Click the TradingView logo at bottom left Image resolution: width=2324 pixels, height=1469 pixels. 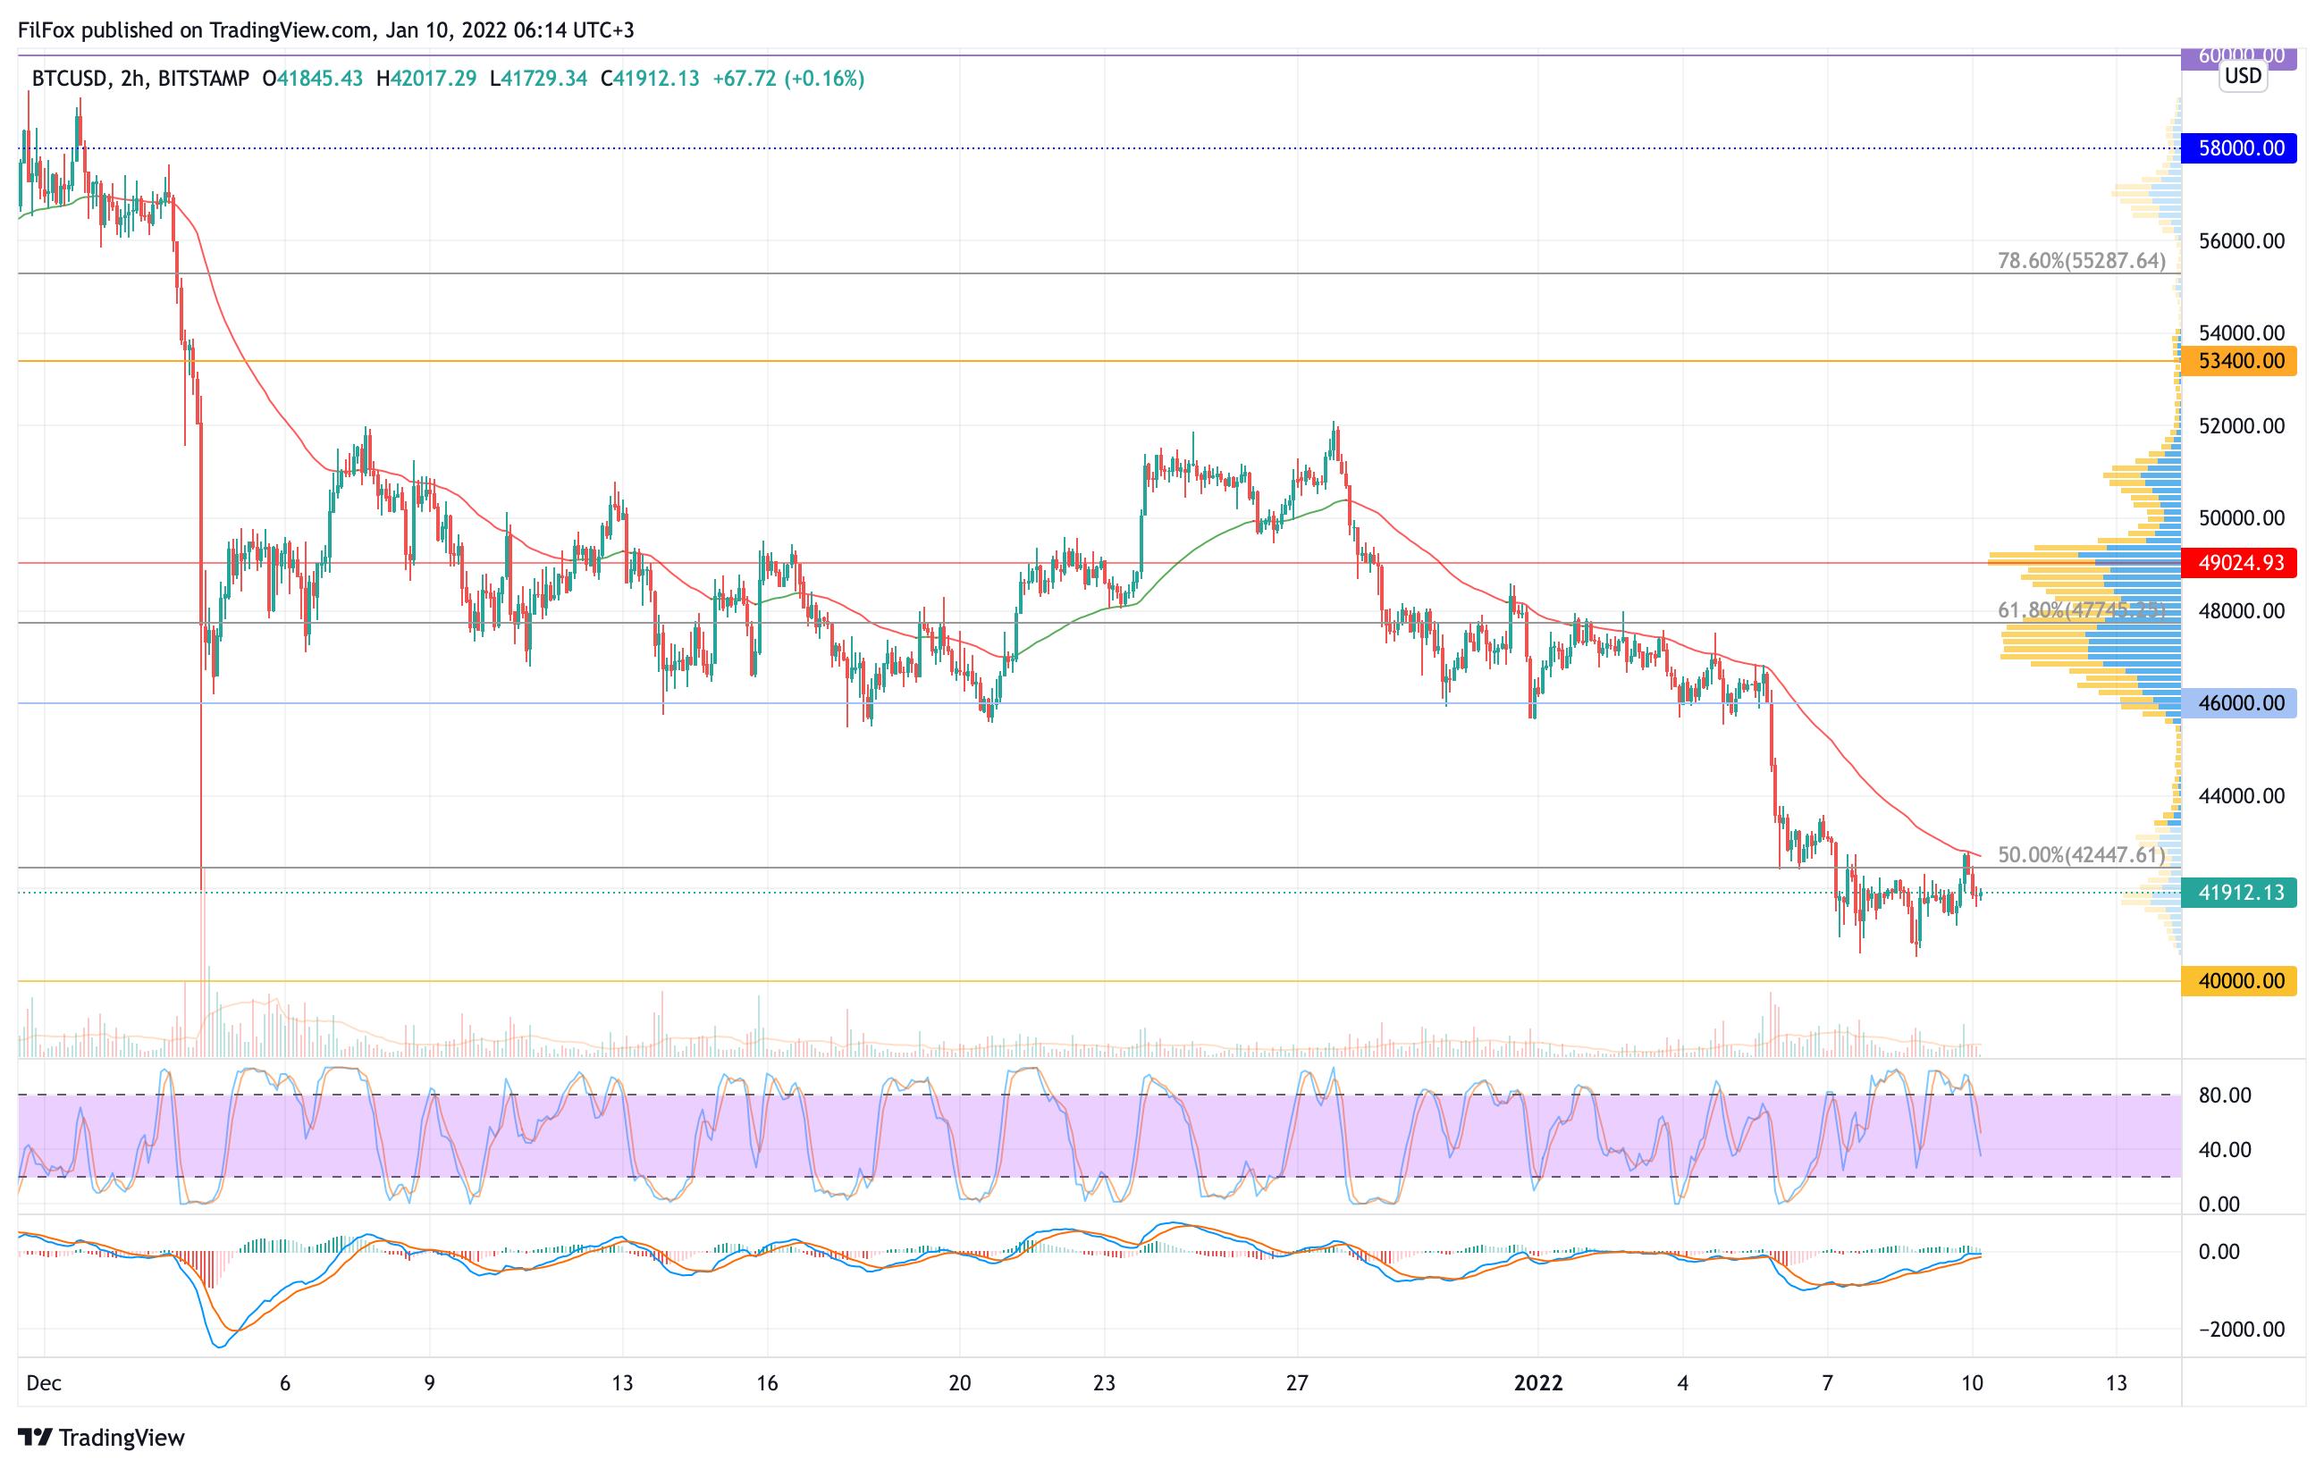(x=100, y=1437)
